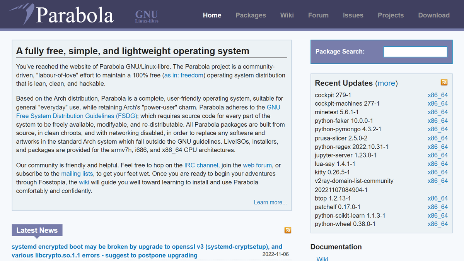Select the Issues navigation item
The image size is (464, 261).
353,15
